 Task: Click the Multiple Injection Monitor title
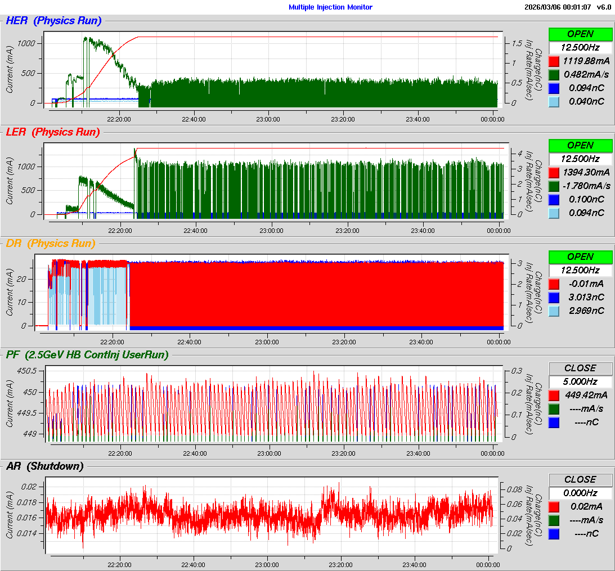pos(330,7)
